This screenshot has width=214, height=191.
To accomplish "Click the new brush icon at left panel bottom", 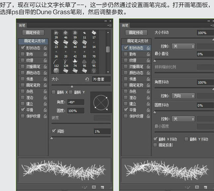I will [102, 187].
